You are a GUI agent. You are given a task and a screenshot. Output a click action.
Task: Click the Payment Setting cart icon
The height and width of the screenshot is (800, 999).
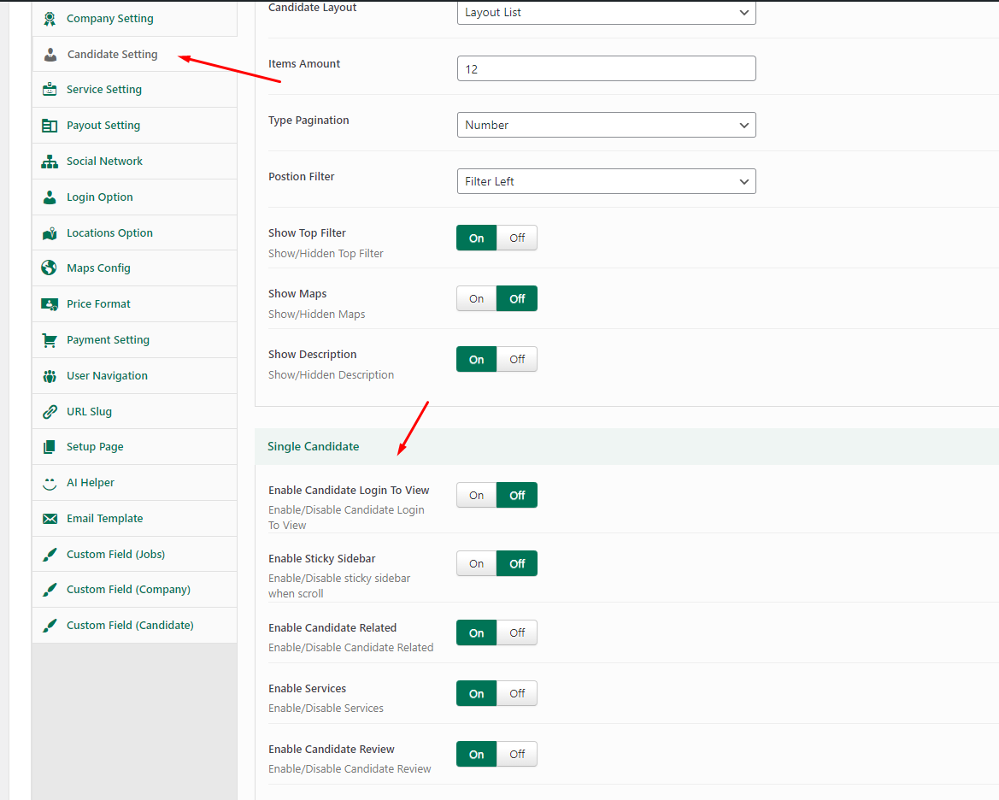(50, 339)
